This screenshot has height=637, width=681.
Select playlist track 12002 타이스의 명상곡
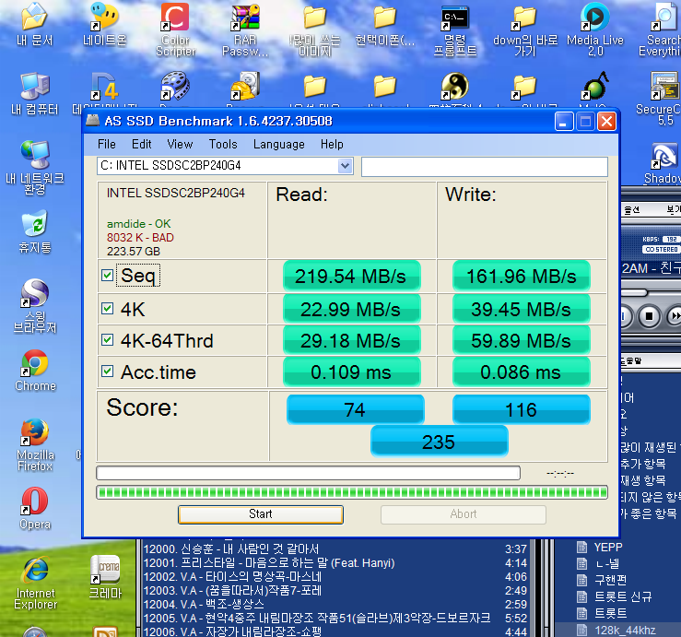(335, 577)
